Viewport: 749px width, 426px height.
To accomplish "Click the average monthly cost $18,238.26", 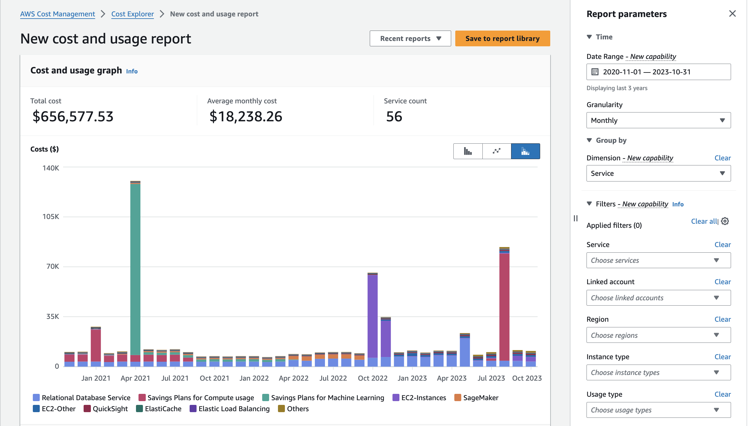I will [246, 117].
